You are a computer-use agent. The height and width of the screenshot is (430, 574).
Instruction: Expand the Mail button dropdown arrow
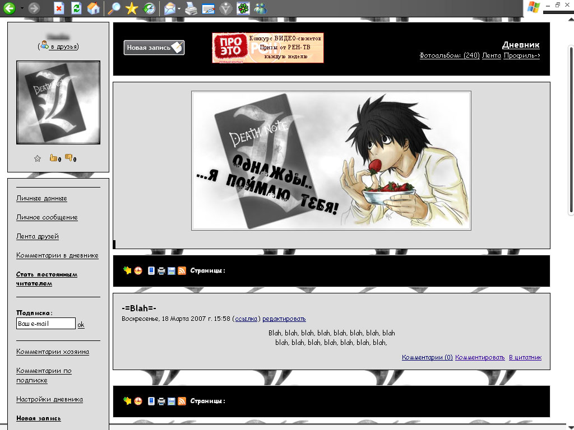179,8
